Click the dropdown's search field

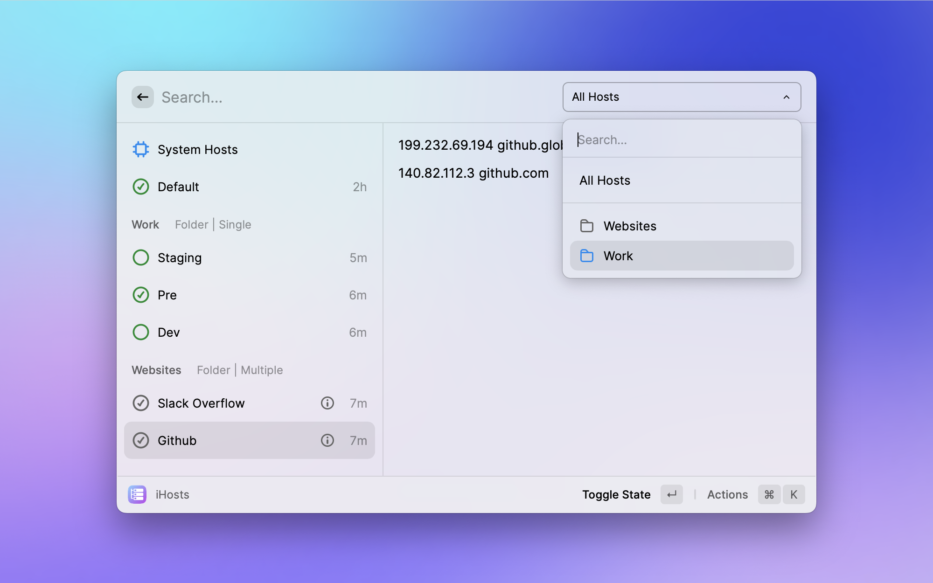click(x=681, y=140)
